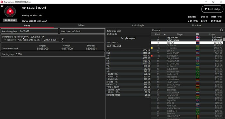
Task: Click the Current level 46 blinds text
Action: (23, 37)
